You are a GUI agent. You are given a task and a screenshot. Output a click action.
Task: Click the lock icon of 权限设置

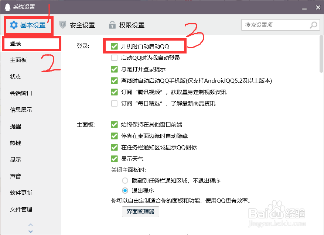coord(112,25)
